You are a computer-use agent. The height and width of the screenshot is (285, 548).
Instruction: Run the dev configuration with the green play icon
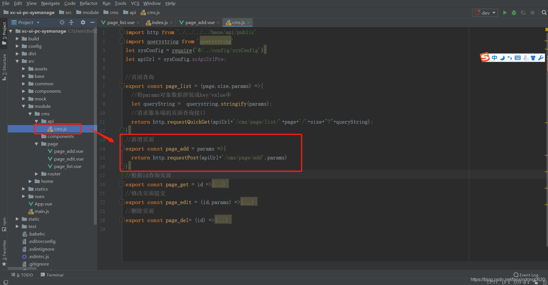click(505, 13)
